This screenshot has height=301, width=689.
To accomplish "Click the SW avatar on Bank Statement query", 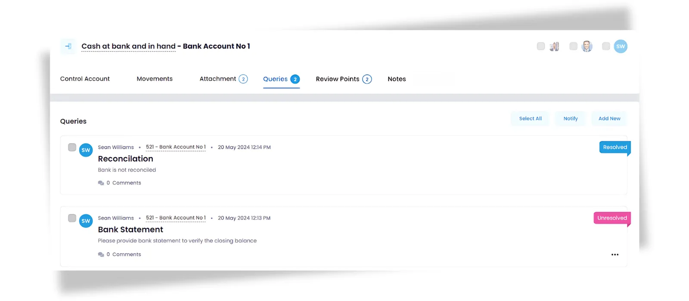I will 86,221.
